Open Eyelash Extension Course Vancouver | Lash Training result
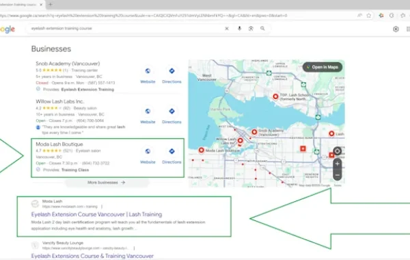 (x=96, y=214)
